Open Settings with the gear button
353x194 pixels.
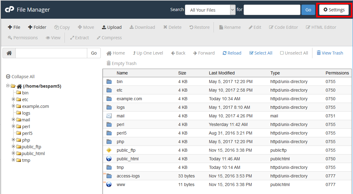[334, 10]
